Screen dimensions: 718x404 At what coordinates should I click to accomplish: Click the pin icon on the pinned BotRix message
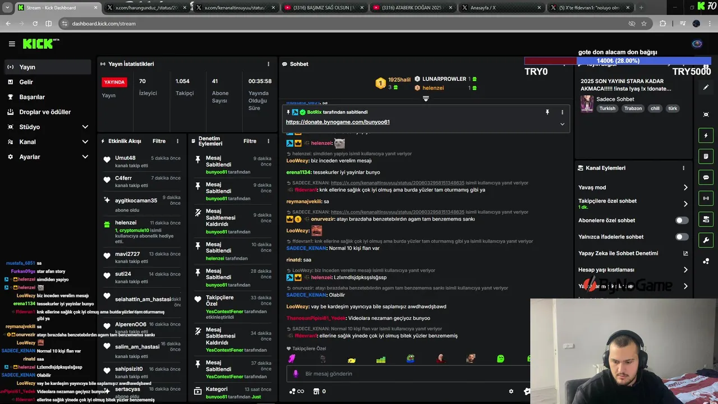click(x=547, y=112)
